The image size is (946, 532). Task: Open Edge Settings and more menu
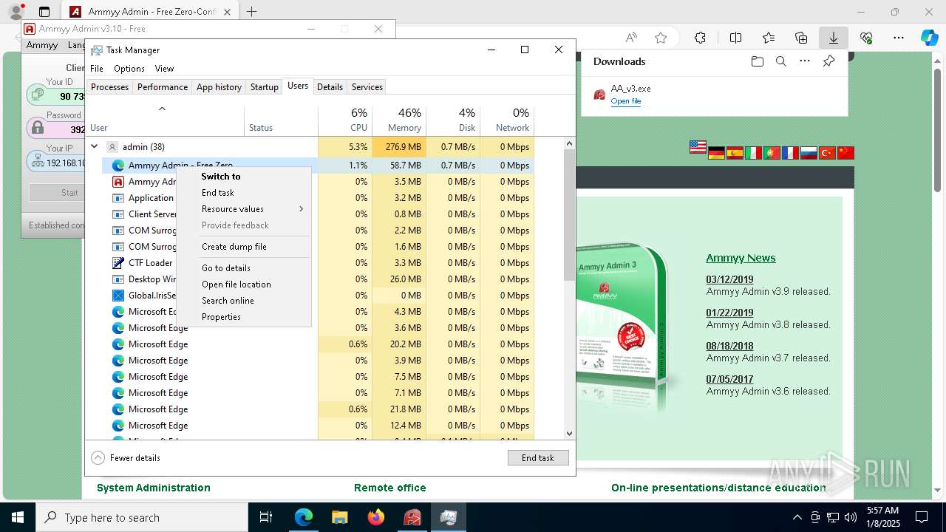point(899,38)
